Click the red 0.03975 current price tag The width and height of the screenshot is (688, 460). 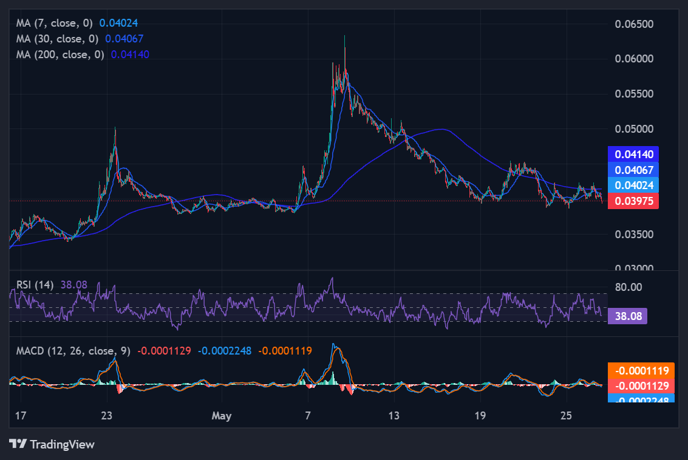click(x=633, y=201)
